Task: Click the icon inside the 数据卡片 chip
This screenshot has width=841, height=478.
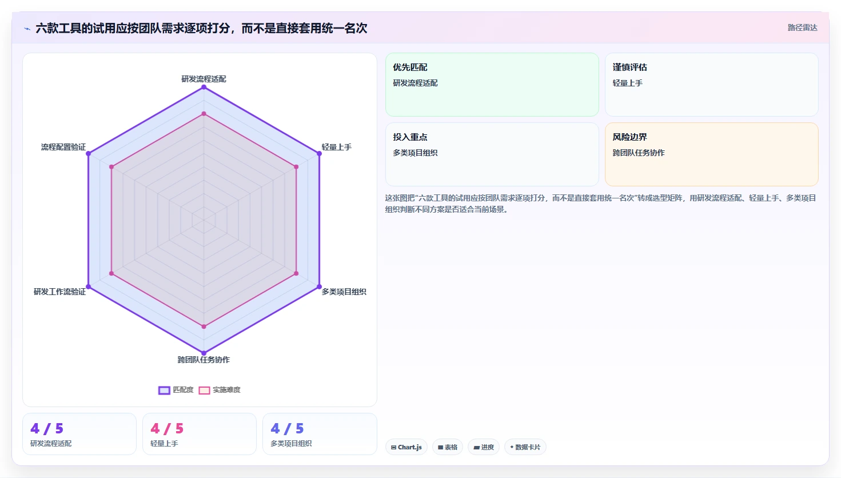Action: click(512, 447)
